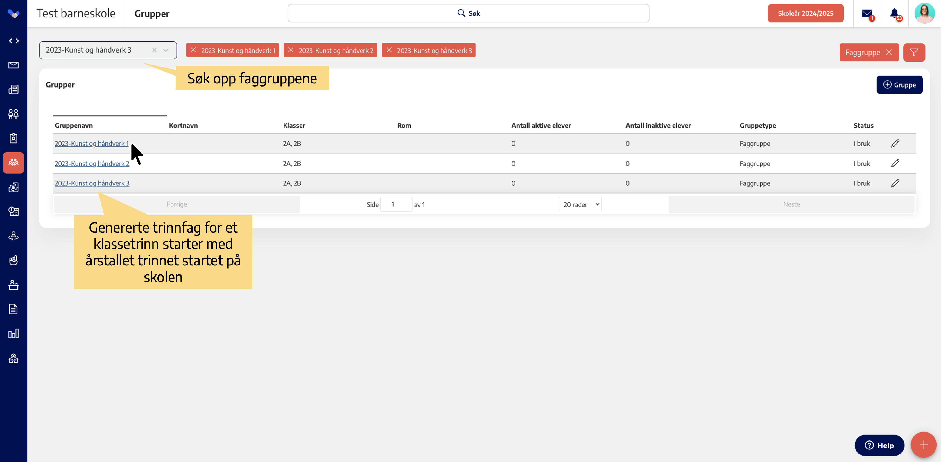Click the Søk search field
The width and height of the screenshot is (941, 462).
pos(468,14)
